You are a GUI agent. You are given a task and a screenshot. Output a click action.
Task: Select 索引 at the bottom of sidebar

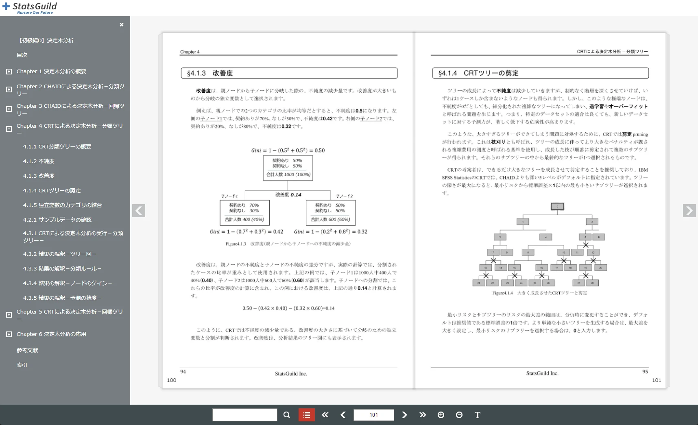coord(22,365)
